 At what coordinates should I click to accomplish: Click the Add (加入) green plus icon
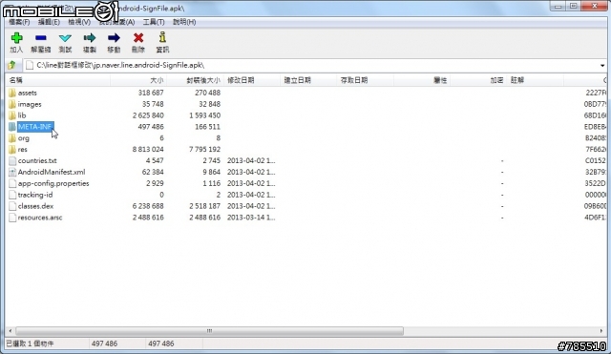[x=16, y=38]
